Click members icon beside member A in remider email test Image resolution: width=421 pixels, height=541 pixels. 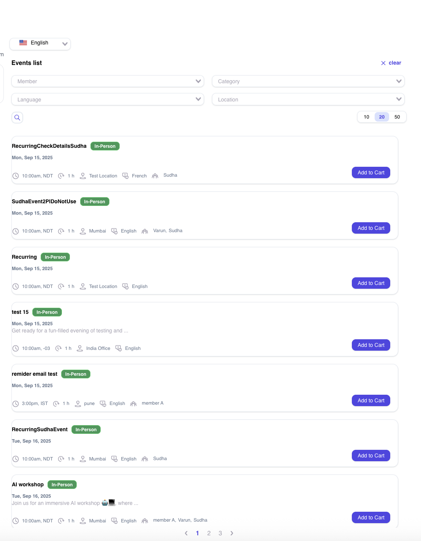[x=133, y=403]
